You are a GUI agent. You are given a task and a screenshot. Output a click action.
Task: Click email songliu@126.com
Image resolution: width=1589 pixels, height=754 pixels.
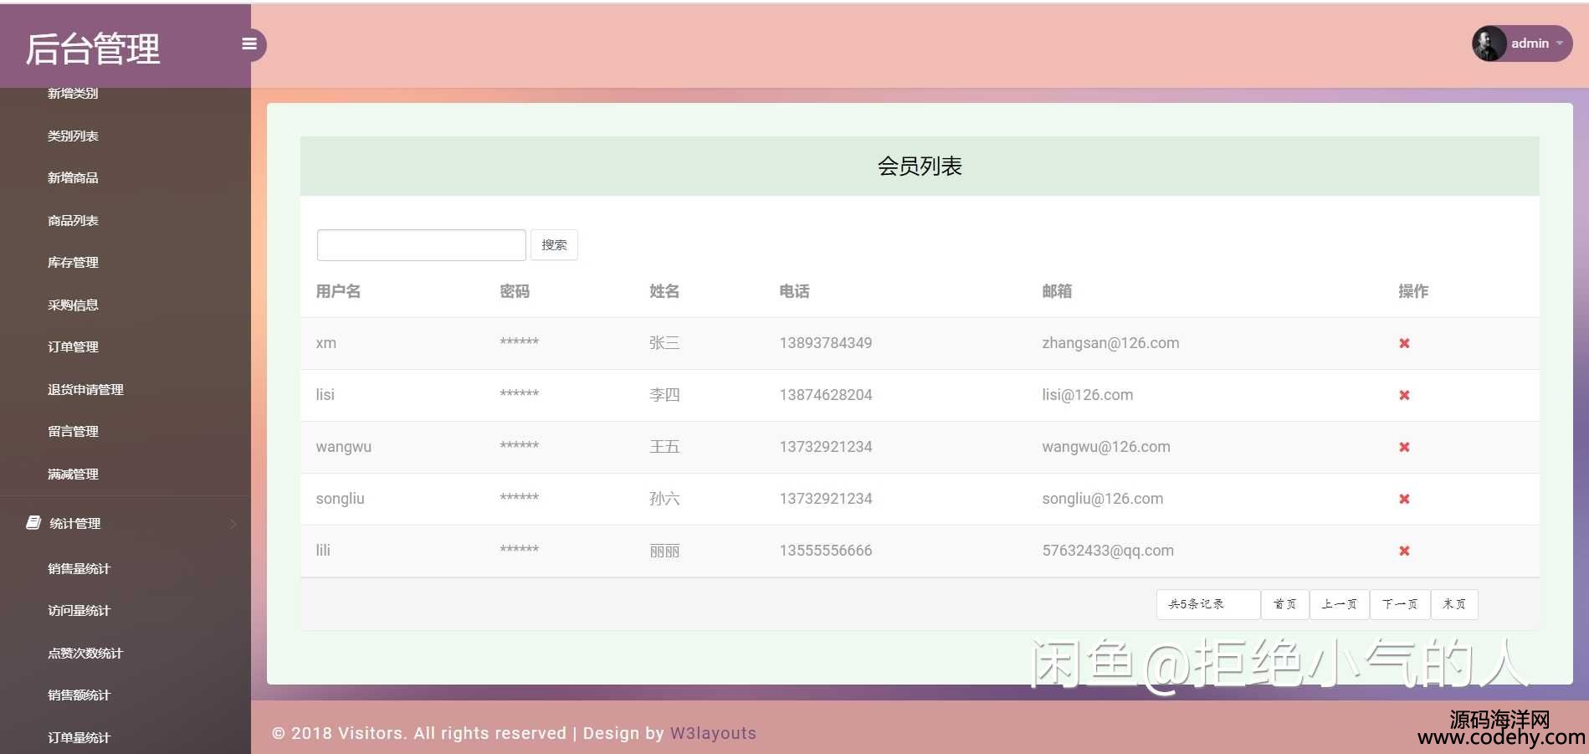(x=1102, y=499)
